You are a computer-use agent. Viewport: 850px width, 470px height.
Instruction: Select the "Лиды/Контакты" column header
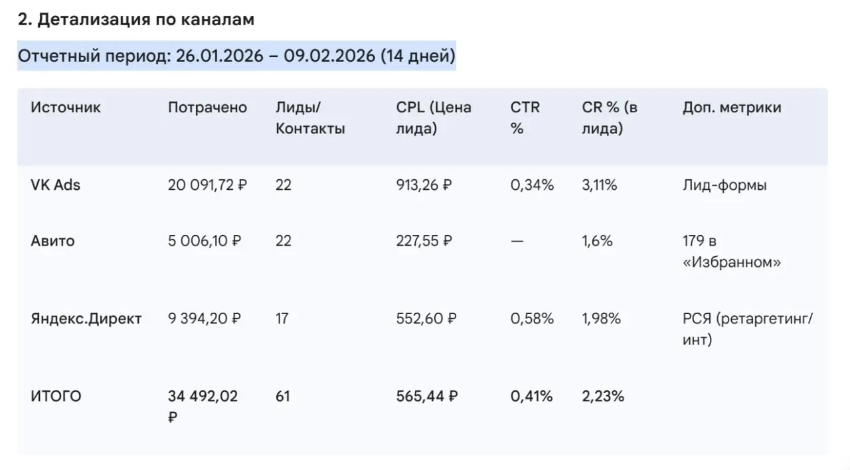[x=310, y=118]
